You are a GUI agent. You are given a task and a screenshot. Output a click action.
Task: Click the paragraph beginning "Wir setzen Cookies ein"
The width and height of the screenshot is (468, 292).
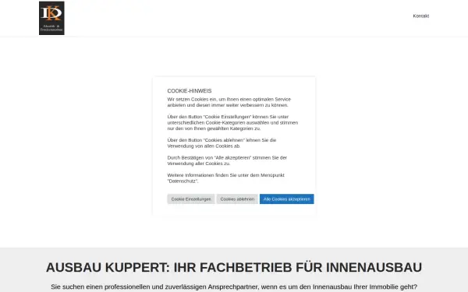(x=229, y=102)
